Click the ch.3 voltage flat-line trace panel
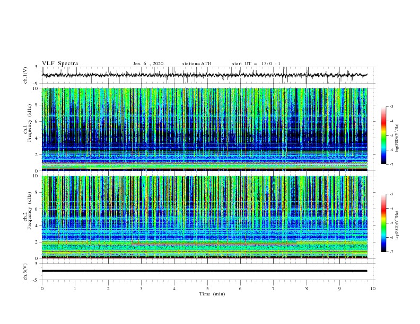This screenshot has width=420, height=324. [x=208, y=272]
